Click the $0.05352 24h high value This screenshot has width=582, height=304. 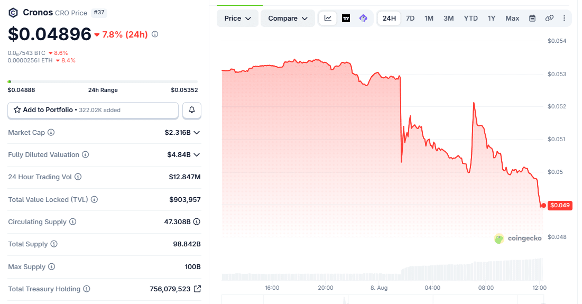click(x=184, y=90)
